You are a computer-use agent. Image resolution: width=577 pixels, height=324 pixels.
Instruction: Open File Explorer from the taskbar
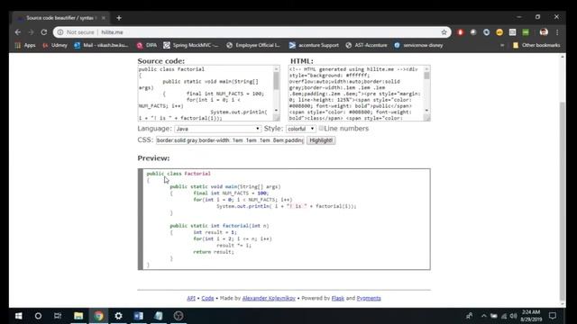click(x=78, y=316)
